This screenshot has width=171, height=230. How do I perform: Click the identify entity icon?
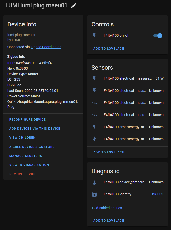94,194
